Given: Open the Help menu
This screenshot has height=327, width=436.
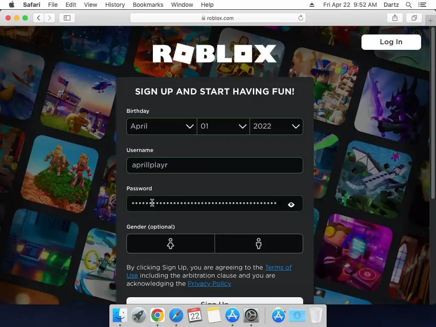Looking at the screenshot, I should pos(207,5).
